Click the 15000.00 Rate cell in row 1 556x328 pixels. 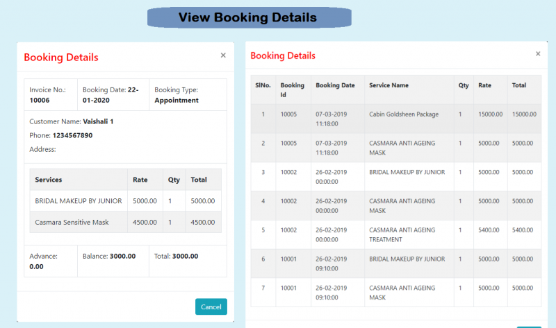tap(490, 114)
